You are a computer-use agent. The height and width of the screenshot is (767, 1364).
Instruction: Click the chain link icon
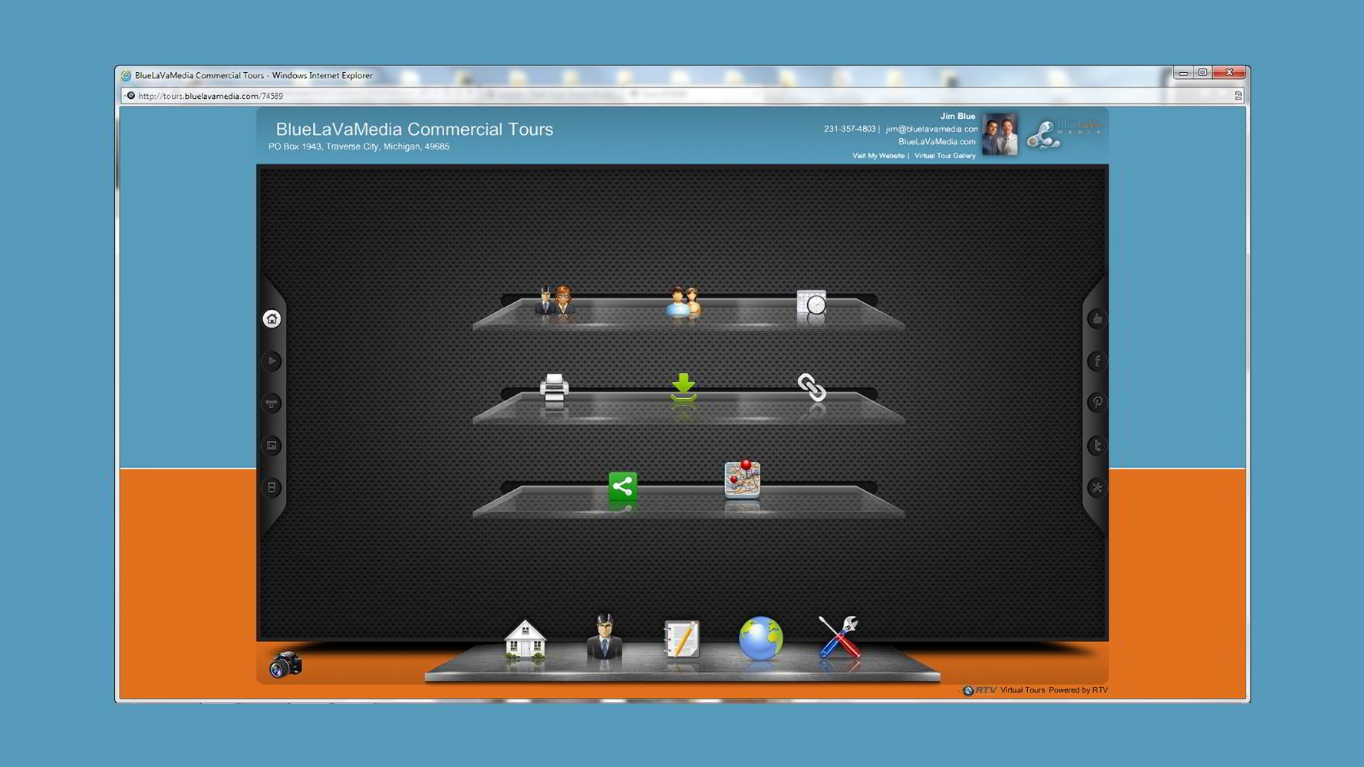812,387
